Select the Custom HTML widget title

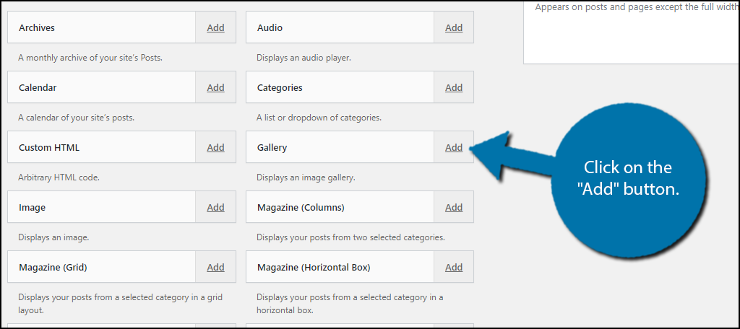49,147
